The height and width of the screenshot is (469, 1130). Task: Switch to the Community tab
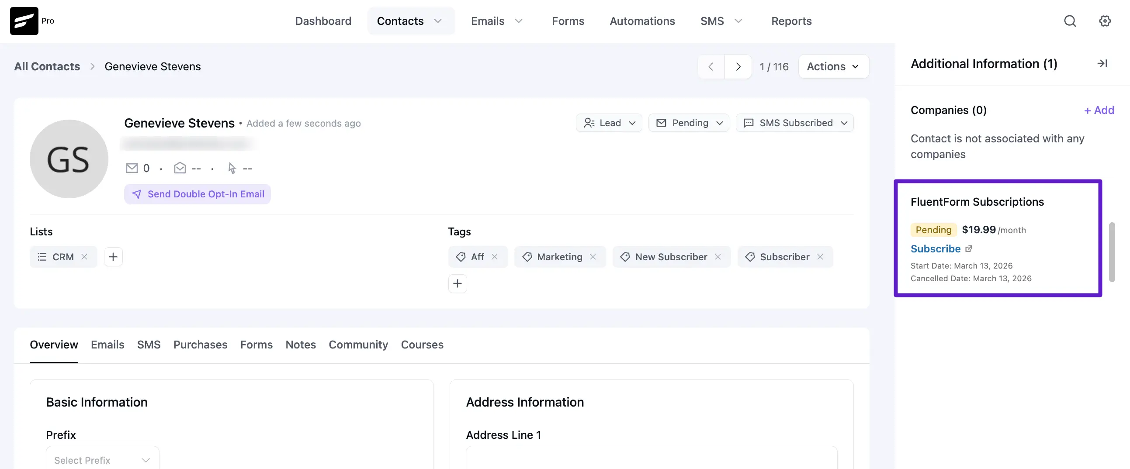[358, 345]
